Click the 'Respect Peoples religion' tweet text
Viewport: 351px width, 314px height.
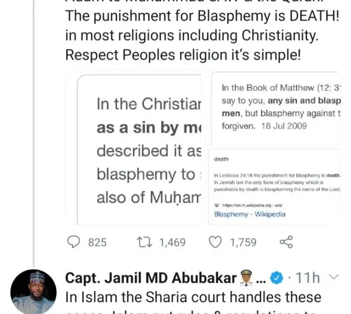(183, 54)
